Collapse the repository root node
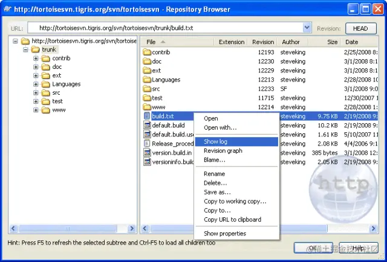Viewport: 387px width, 262px height. pyautogui.click(x=15, y=41)
